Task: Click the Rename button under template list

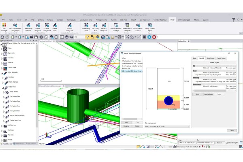Action: click(x=126, y=126)
